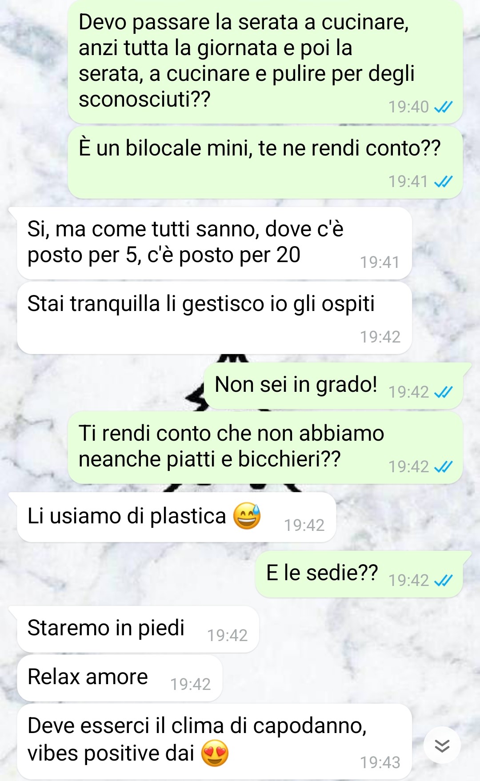Image resolution: width=480 pixels, height=781 pixels.
Task: Tap the scroll-to-bottom double chevron button
Action: 442,745
